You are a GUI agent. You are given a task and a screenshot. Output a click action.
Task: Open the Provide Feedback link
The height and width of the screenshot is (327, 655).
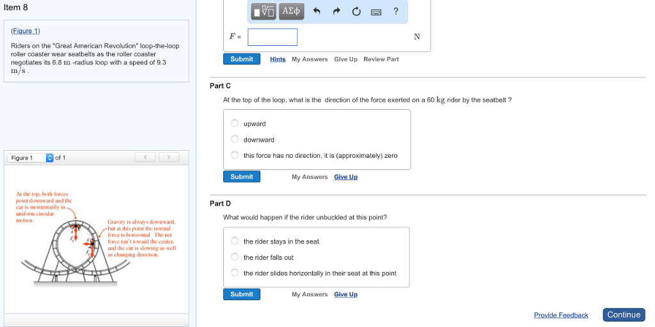[x=561, y=315]
